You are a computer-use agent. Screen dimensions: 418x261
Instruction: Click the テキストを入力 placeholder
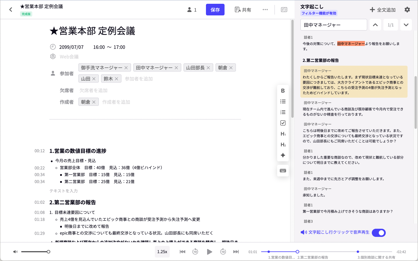click(63, 191)
